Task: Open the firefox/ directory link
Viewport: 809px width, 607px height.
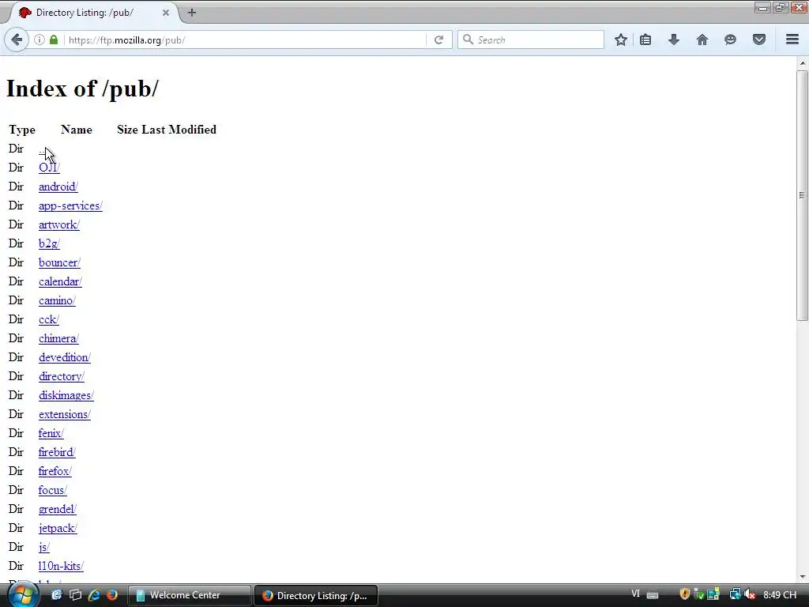Action: click(x=55, y=471)
